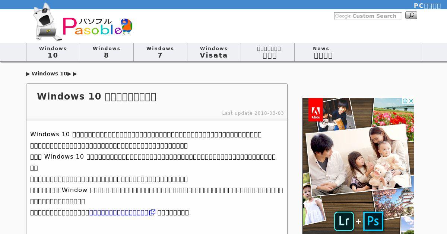The image size is (447, 234).
Task: Click the ad info icon
Action: click(405, 101)
